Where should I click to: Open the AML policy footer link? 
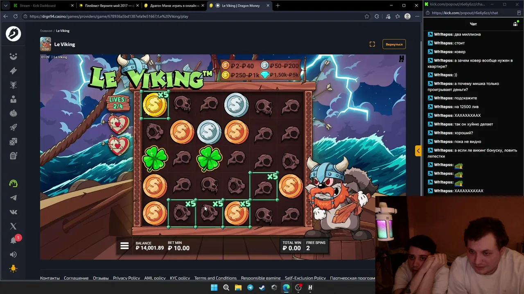[x=155, y=278]
